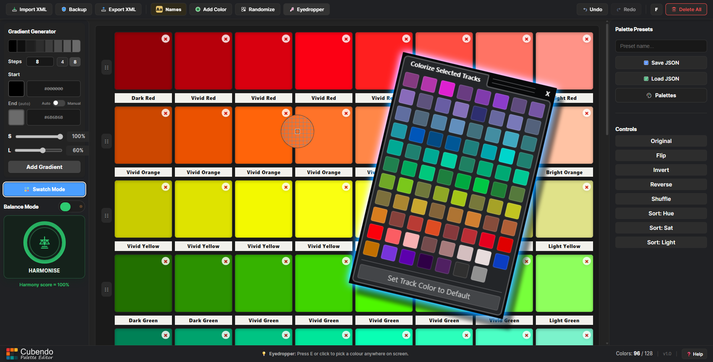Select the Invert control option
The height and width of the screenshot is (362, 713).
661,170
